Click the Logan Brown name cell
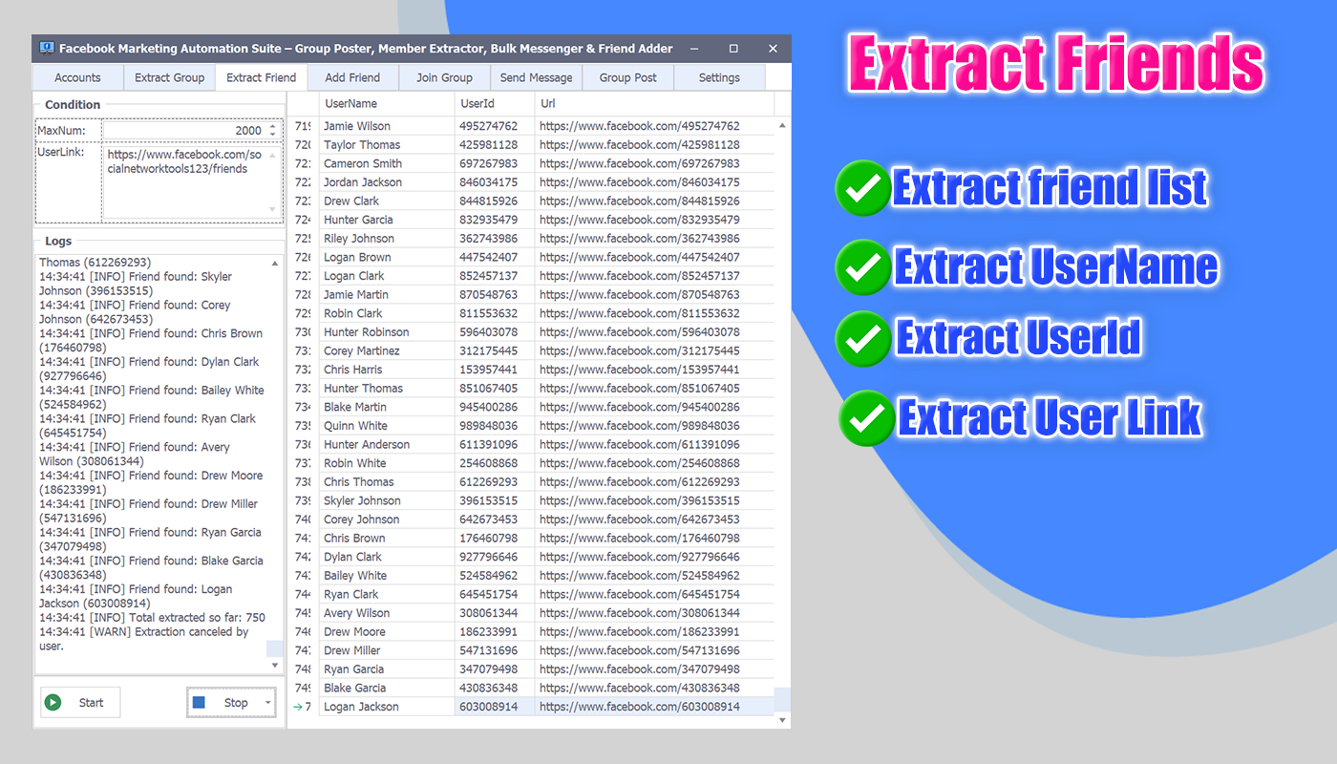 (387, 257)
